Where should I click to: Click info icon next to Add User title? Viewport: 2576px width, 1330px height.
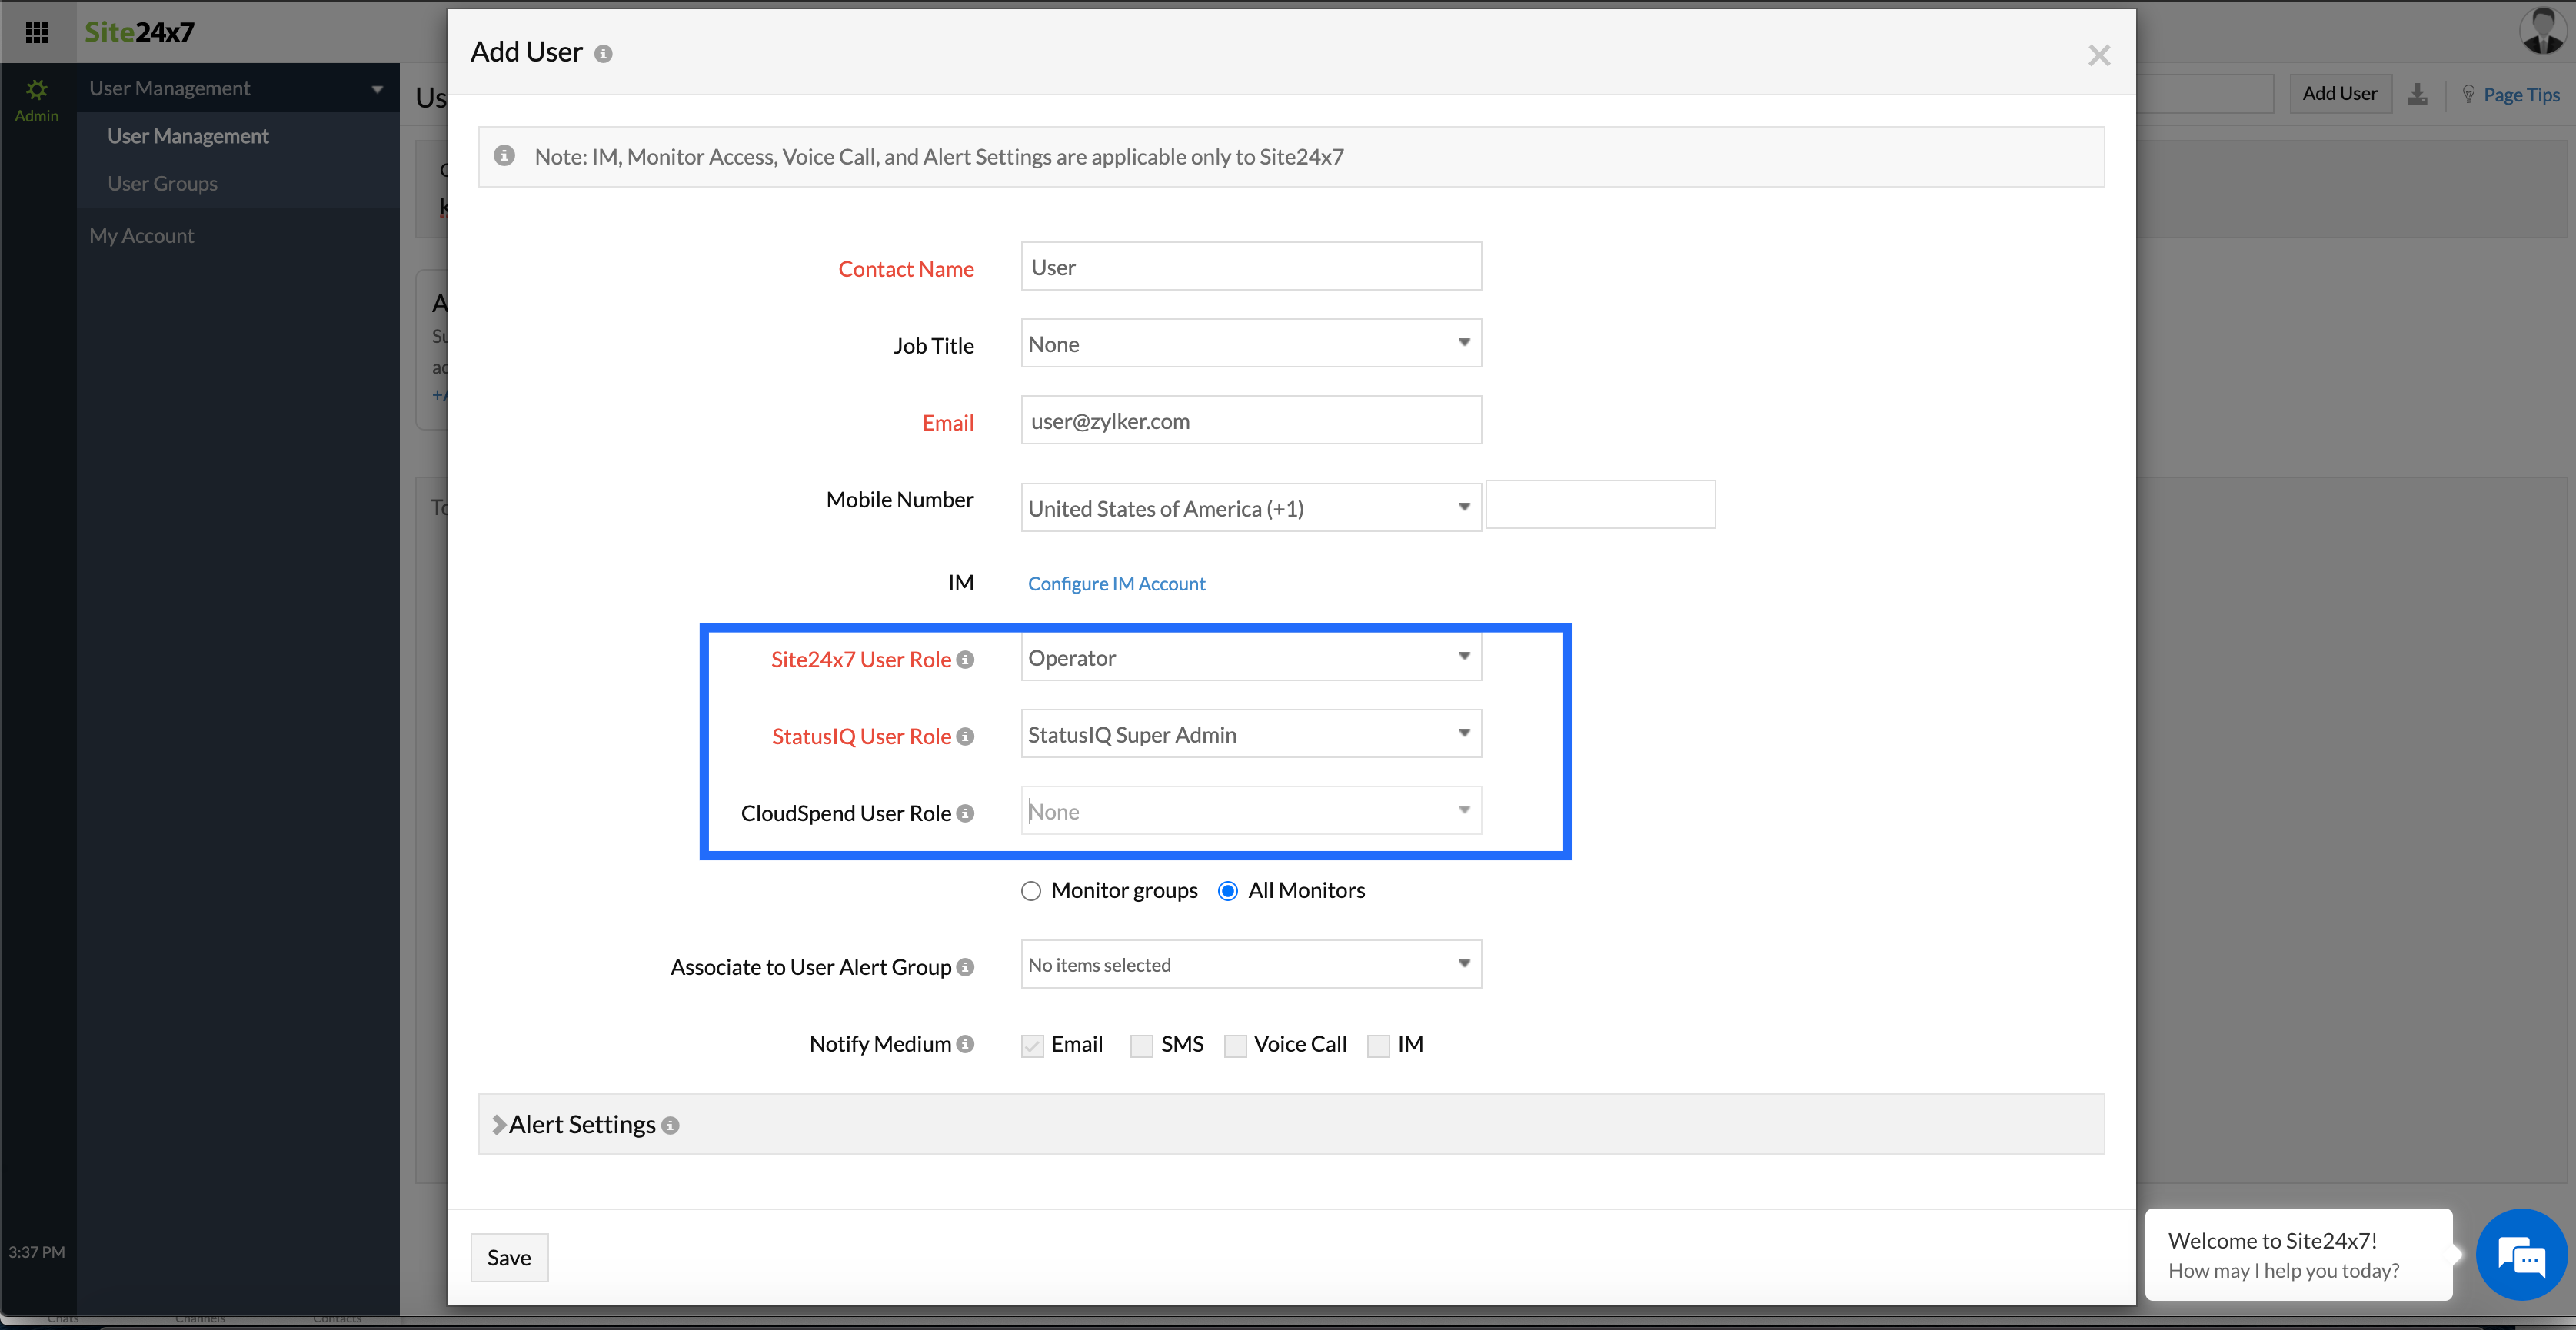tap(603, 54)
